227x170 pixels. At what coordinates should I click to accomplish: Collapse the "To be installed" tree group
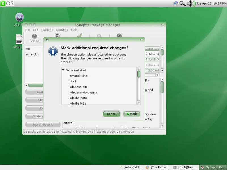click(x=63, y=70)
